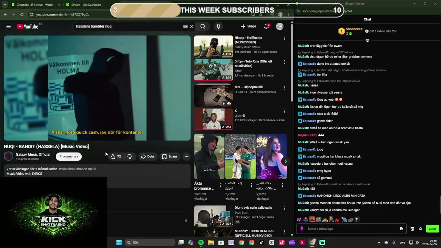Click the Spara save button
The width and height of the screenshot is (441, 248).
(170, 156)
